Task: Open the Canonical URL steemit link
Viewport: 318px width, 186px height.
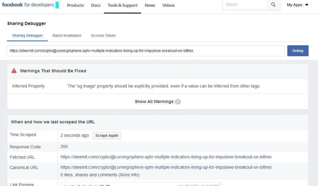Action: coord(166,167)
